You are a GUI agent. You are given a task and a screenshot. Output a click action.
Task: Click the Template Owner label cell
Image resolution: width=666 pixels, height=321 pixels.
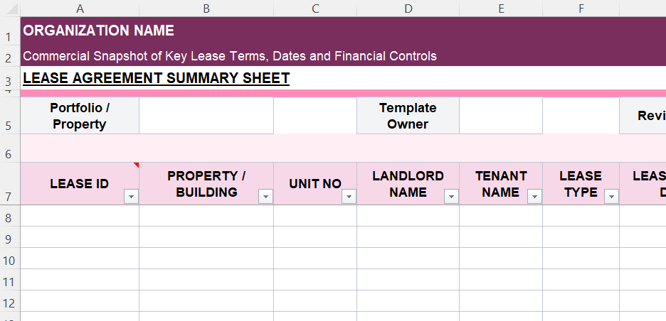408,116
